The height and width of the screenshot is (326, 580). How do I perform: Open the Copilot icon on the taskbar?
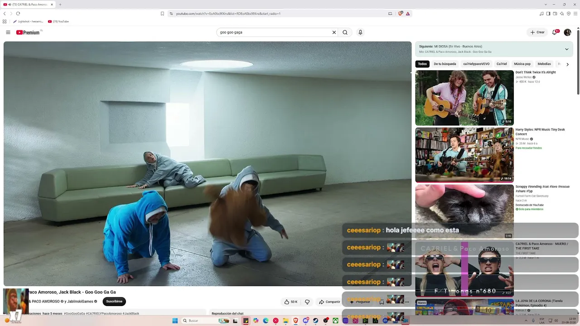pyautogui.click(x=256, y=321)
